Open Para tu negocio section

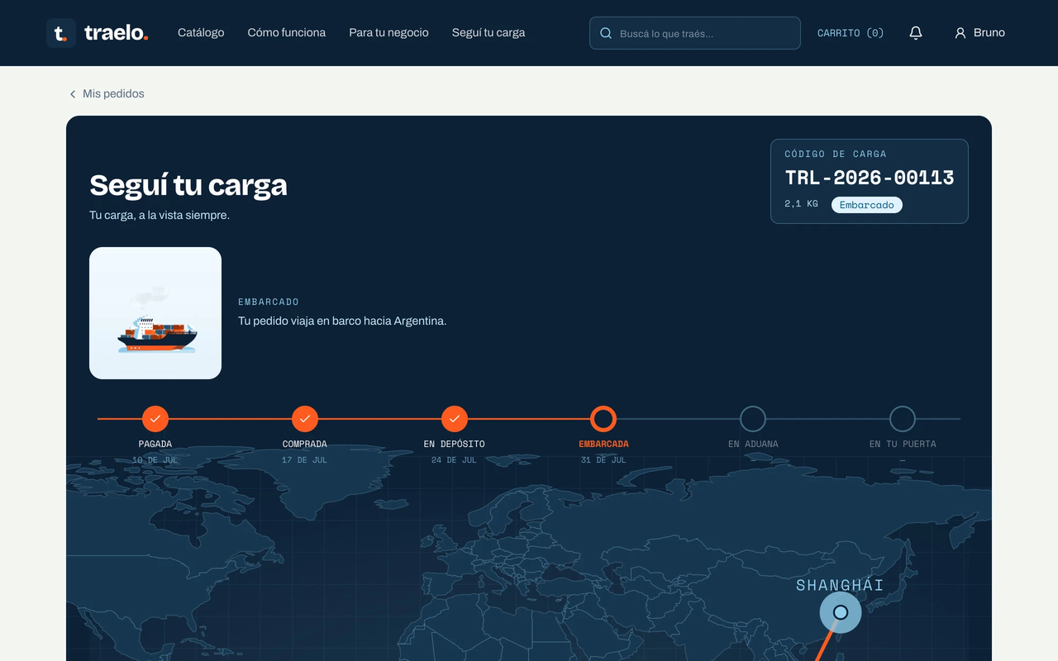(388, 33)
